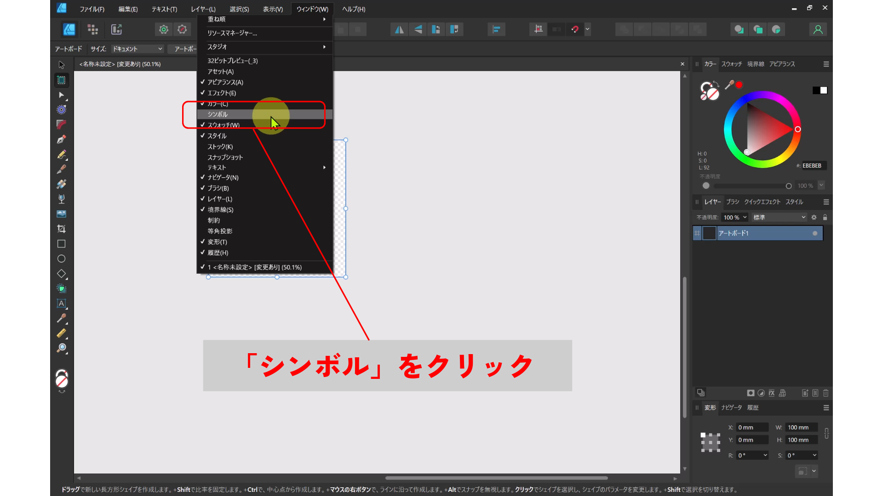
Task: Toggle the snapping magnet
Action: click(x=575, y=29)
